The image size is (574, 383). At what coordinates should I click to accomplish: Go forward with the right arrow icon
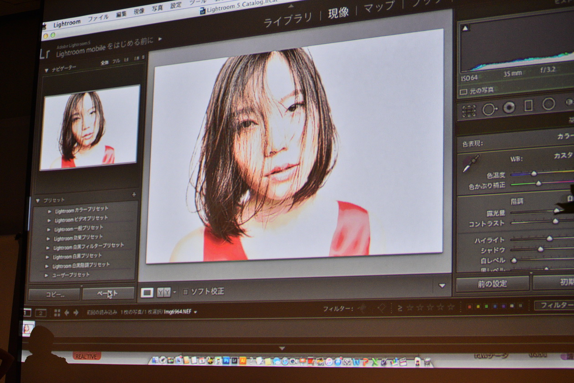[x=76, y=313]
